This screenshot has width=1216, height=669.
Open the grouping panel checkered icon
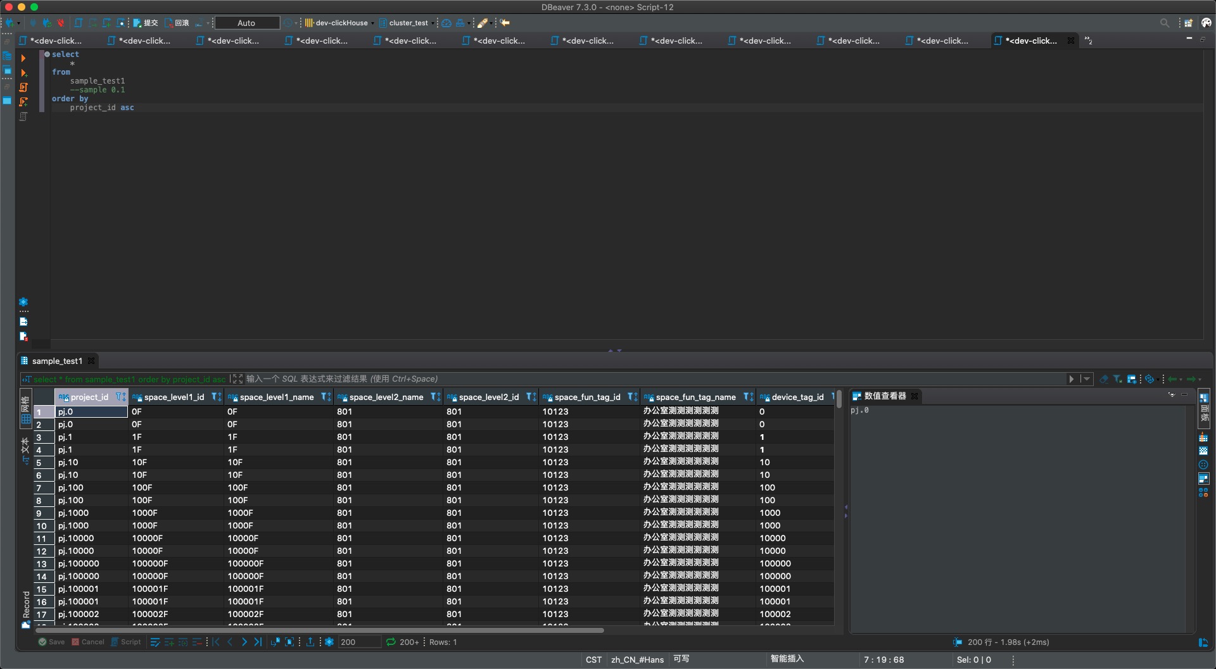click(1203, 451)
